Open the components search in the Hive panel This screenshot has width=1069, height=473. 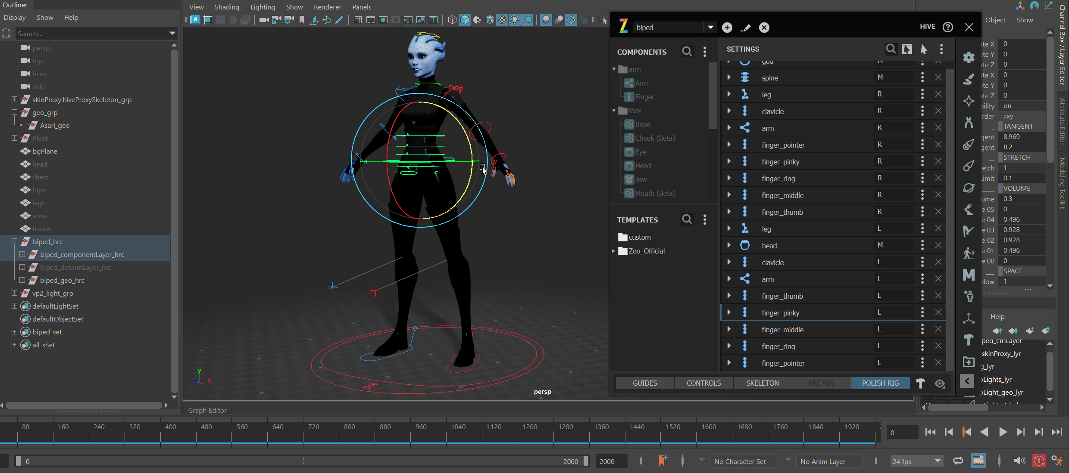point(687,51)
